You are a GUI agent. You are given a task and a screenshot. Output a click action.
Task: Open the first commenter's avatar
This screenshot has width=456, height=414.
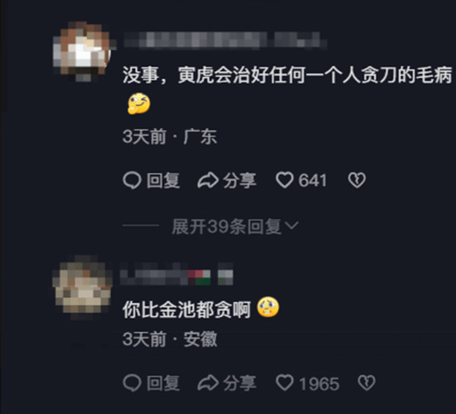(x=83, y=51)
